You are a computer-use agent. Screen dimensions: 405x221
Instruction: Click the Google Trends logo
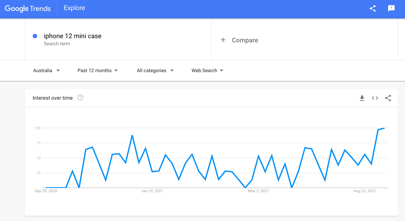pyautogui.click(x=28, y=9)
